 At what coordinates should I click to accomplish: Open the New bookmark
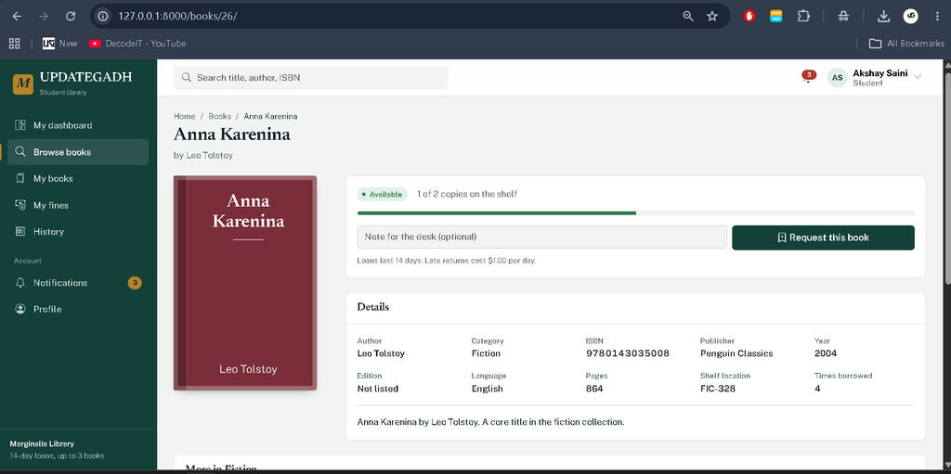point(60,43)
